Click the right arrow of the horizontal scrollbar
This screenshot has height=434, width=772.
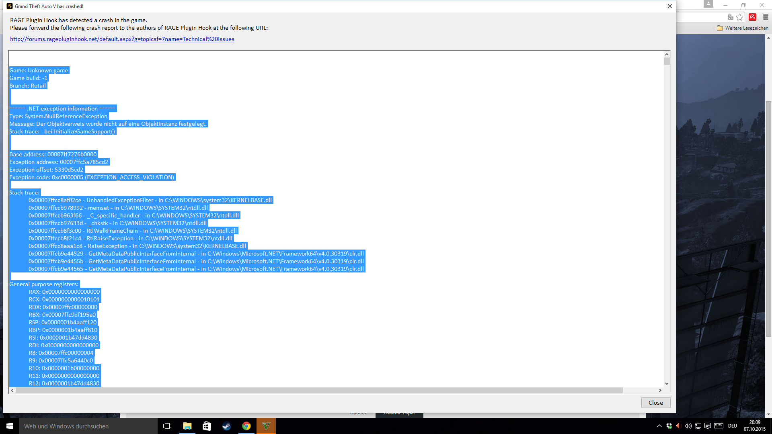pos(660,390)
